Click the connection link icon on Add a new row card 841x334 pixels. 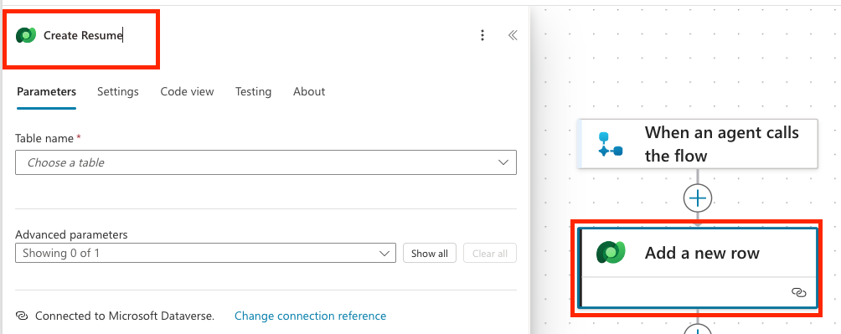798,292
